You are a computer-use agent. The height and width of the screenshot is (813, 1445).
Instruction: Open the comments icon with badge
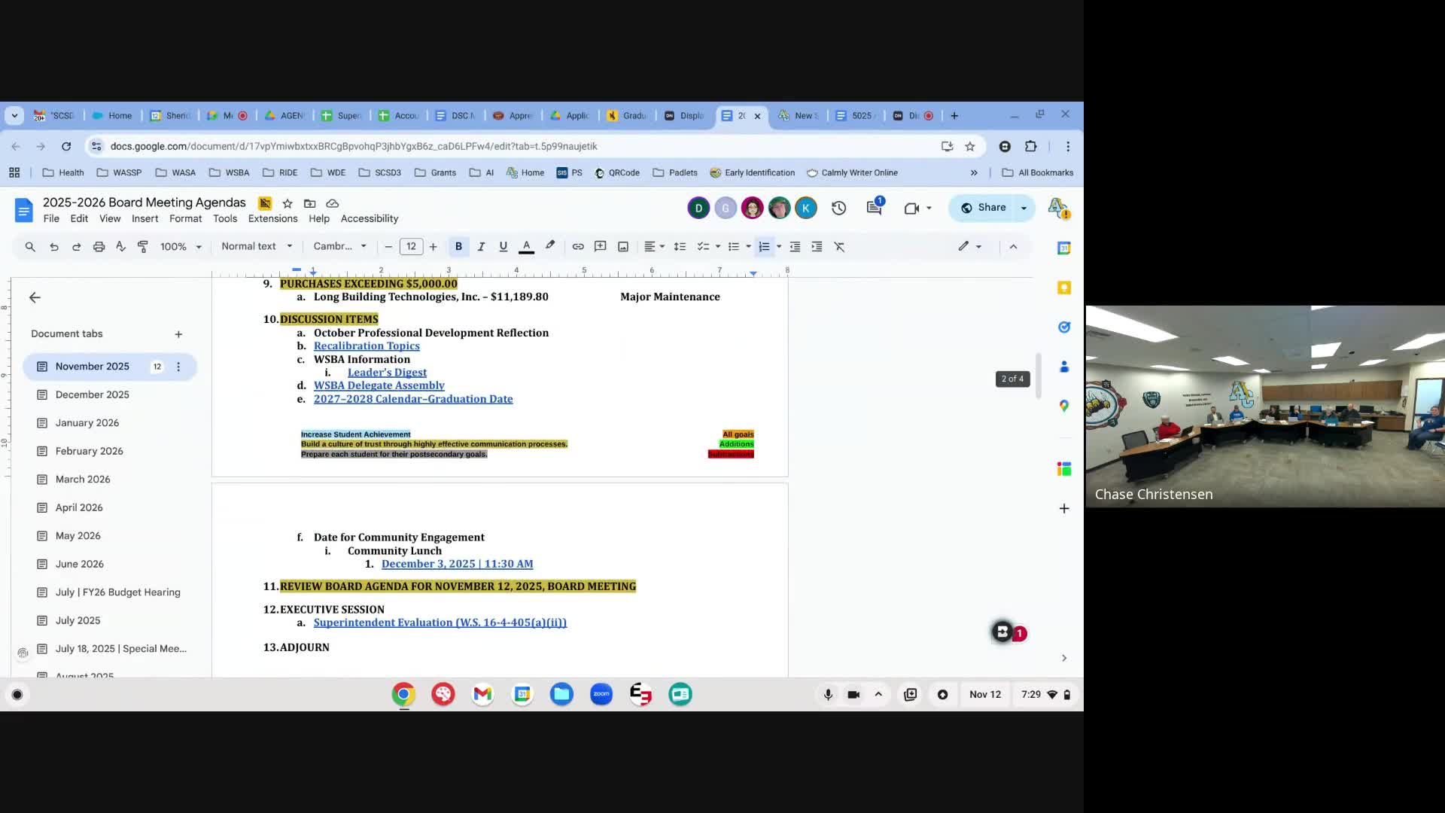874,208
